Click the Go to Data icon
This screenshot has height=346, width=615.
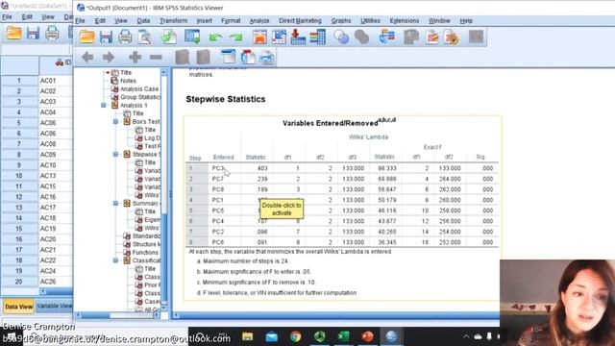click(x=259, y=37)
